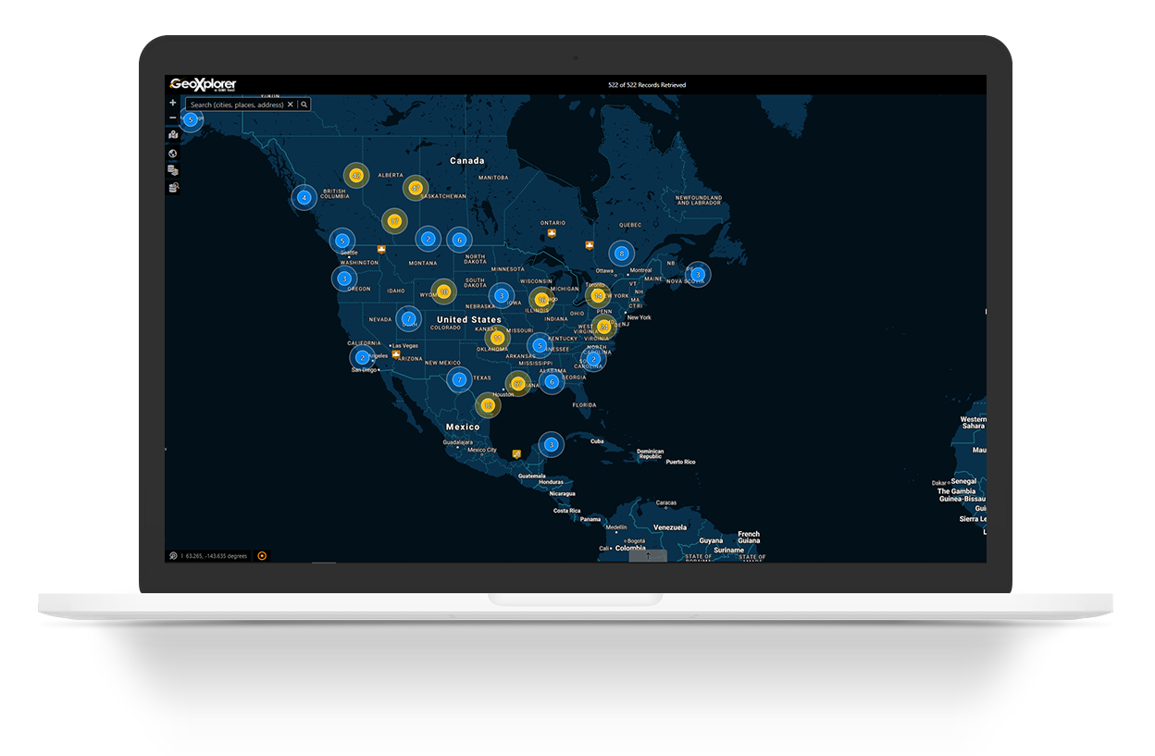Image resolution: width=1155 pixels, height=756 pixels.
Task: Expand the bottom panel up-arrow handle
Action: (x=648, y=556)
